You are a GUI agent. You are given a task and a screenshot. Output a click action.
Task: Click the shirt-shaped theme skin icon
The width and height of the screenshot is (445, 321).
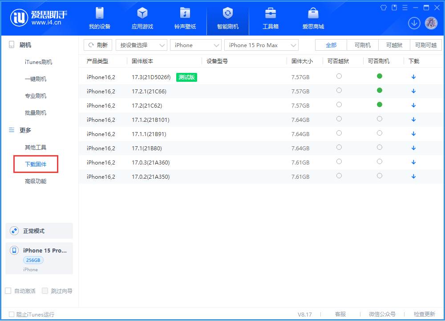coord(384,8)
